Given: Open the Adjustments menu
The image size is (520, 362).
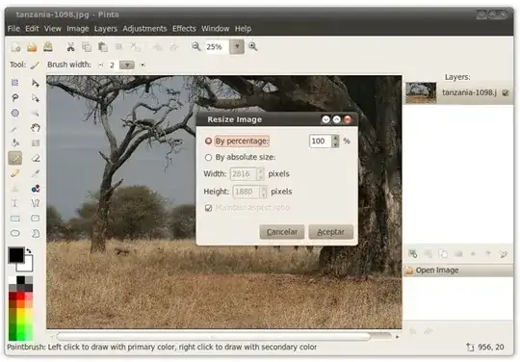Looking at the screenshot, I should [x=144, y=29].
